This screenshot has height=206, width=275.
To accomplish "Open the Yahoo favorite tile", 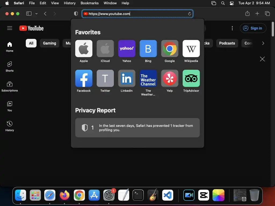I will 127,49.
